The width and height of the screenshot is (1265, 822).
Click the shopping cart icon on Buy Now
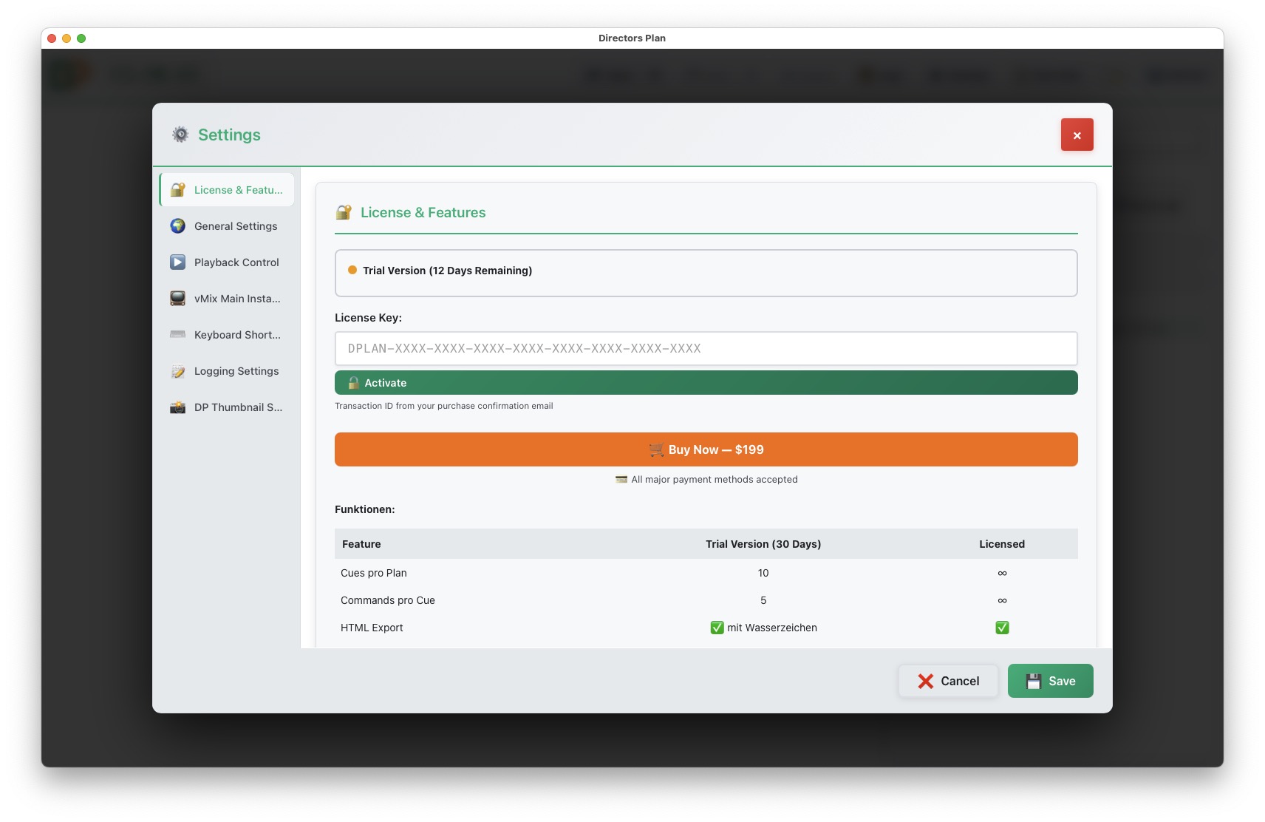pos(656,449)
